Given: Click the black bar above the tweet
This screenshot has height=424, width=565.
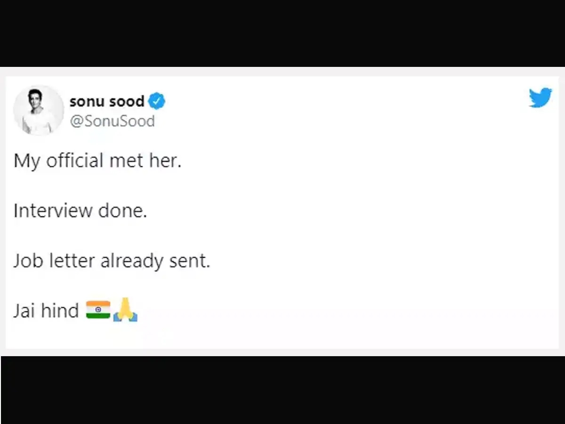Looking at the screenshot, I should (x=282, y=33).
